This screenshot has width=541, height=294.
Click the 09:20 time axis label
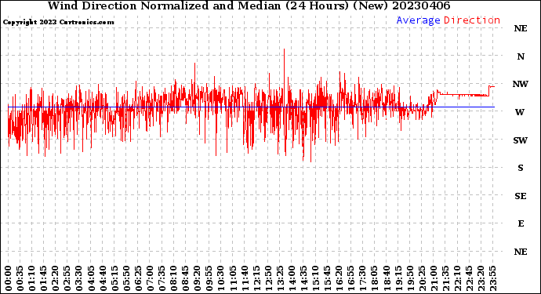pyautogui.click(x=198, y=278)
